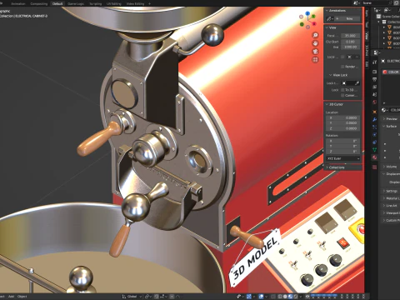The image size is (400, 300).
Task: Open the Add menu in viewport header
Action: [11, 297]
